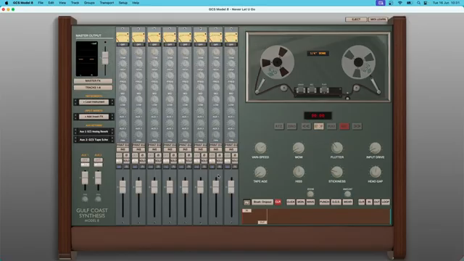This screenshot has width=464, height=261.
Task: Enable PUNCH recording mode
Action: 324,202
